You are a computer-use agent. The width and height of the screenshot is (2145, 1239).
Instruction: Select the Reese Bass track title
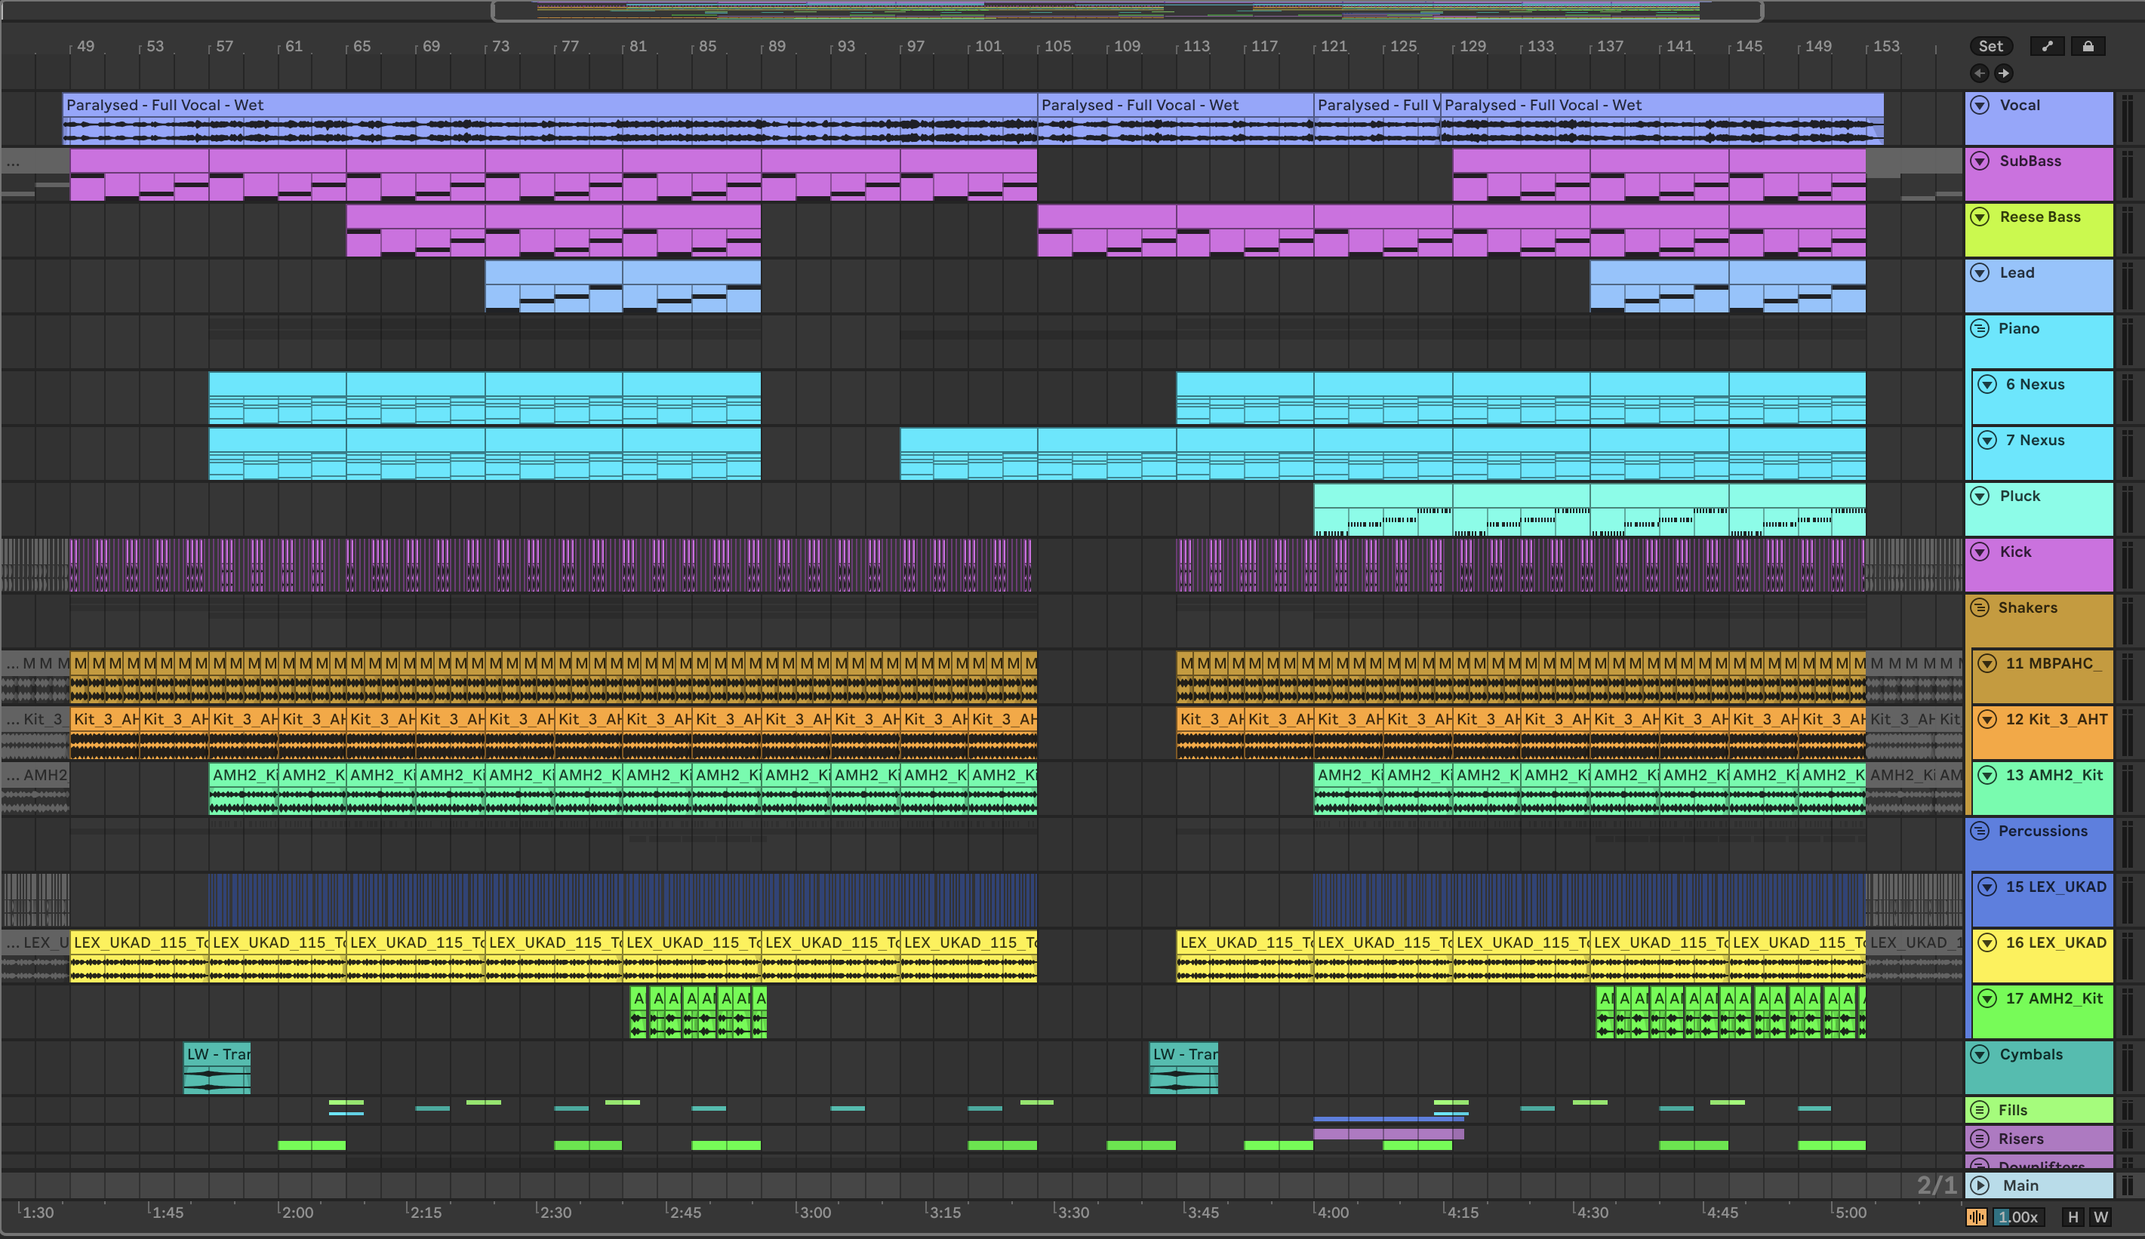tap(2039, 217)
